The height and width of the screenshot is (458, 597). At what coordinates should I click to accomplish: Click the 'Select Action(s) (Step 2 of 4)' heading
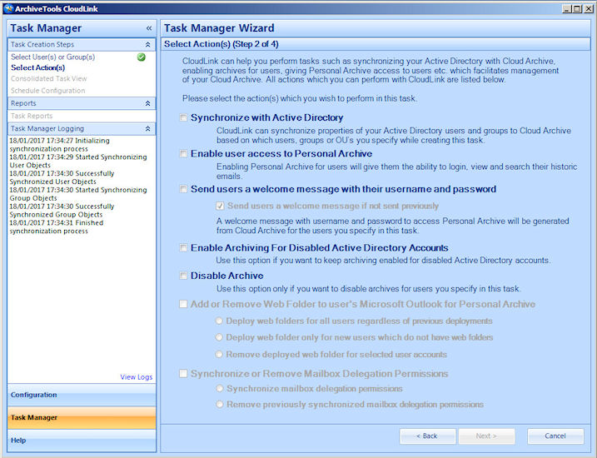221,44
